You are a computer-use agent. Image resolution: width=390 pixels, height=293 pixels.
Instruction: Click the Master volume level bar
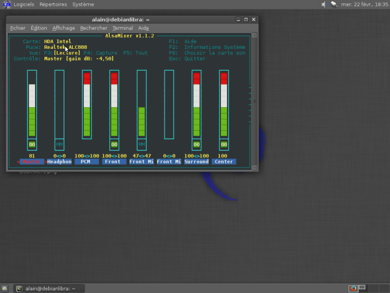tap(32, 110)
